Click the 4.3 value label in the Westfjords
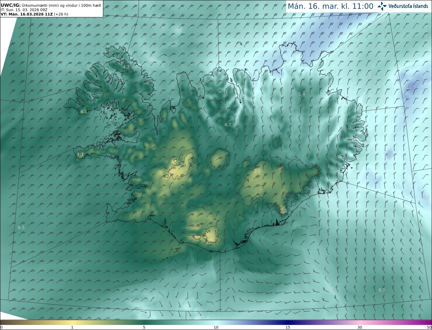Image resolution: width=432 pixels, height=330 pixels. 126,67
